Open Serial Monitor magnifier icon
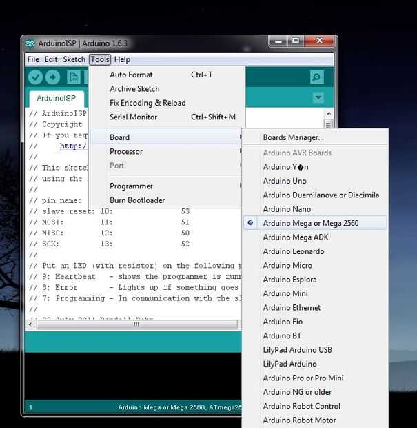Viewport: 417px width, 428px height. coord(316,77)
